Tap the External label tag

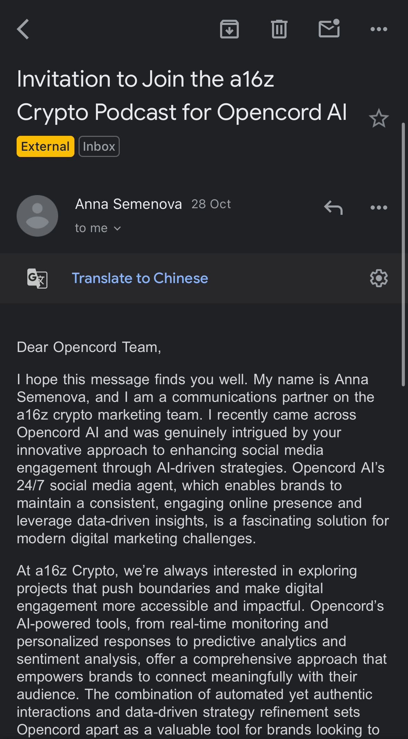(45, 147)
